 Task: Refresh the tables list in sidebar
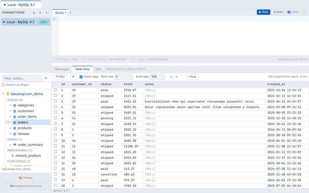pyautogui.click(x=46, y=78)
